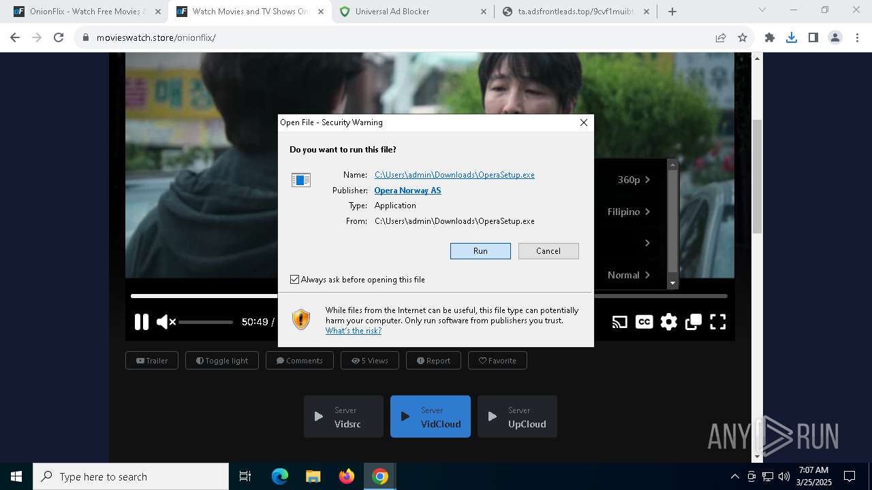
Task: Click the OperaSetup.exe file name link
Action: 454,175
